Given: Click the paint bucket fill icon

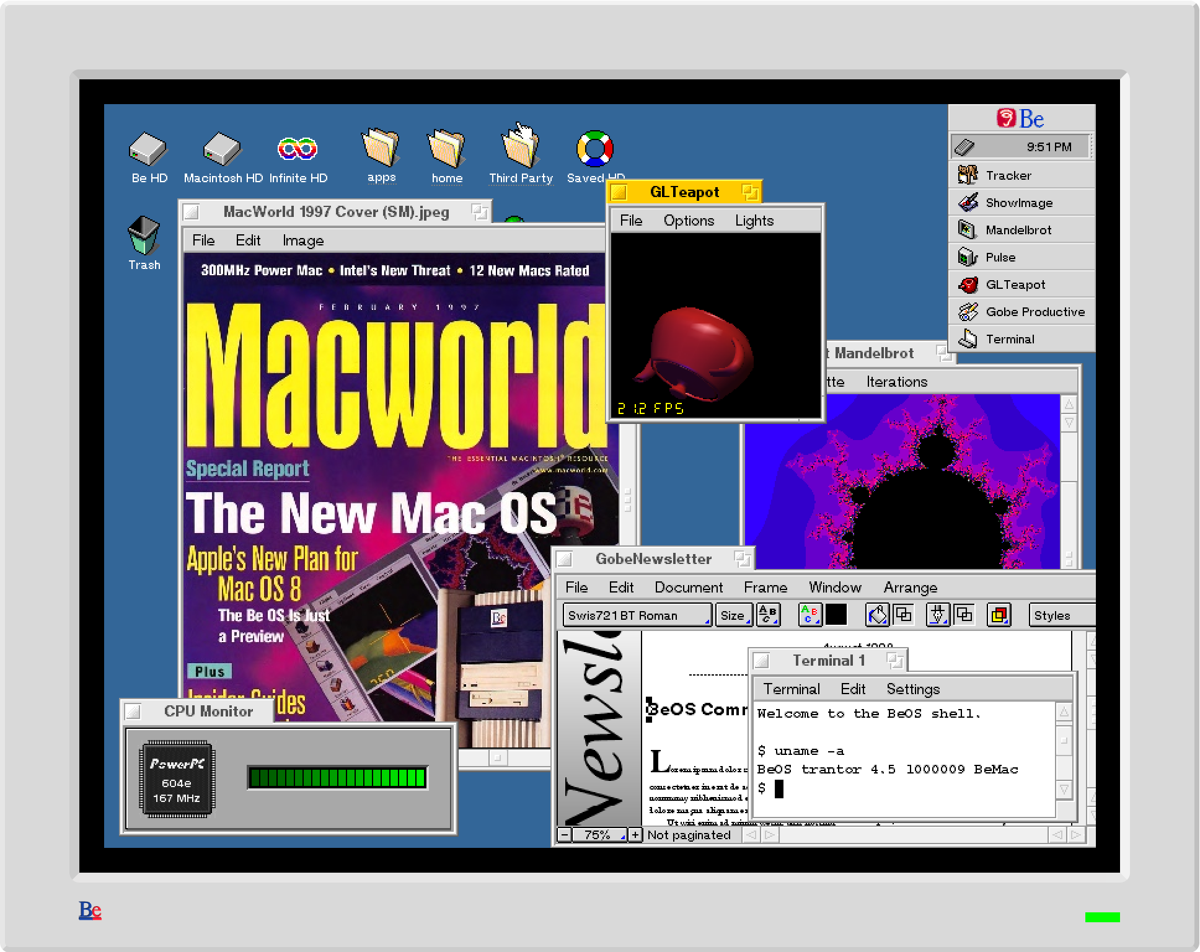Looking at the screenshot, I should coord(877,615).
